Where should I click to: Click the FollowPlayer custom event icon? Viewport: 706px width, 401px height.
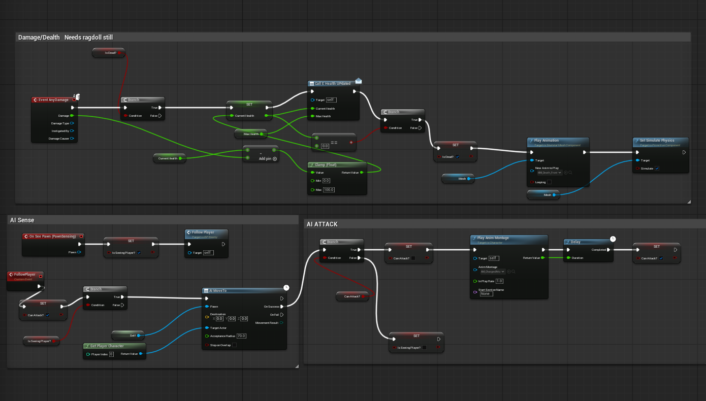coord(11,275)
